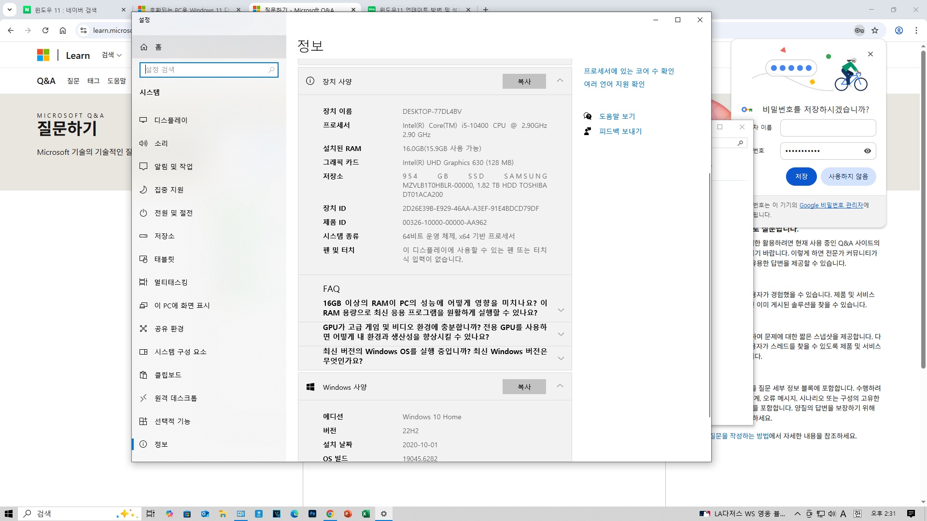Switch to the 윈도우 11 : 네이버 검색 tab
This screenshot has height=521, width=927.
(74, 10)
